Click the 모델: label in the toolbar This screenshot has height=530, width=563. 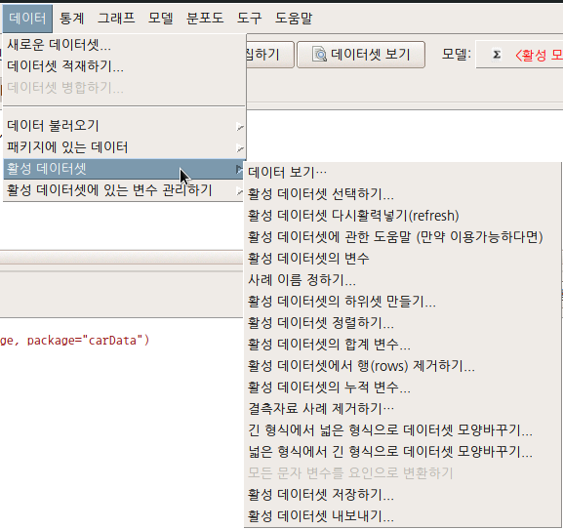click(456, 55)
